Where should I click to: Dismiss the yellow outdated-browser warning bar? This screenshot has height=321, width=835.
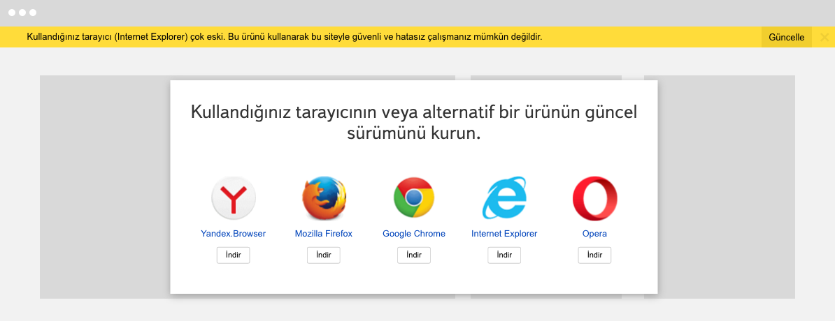pos(825,37)
